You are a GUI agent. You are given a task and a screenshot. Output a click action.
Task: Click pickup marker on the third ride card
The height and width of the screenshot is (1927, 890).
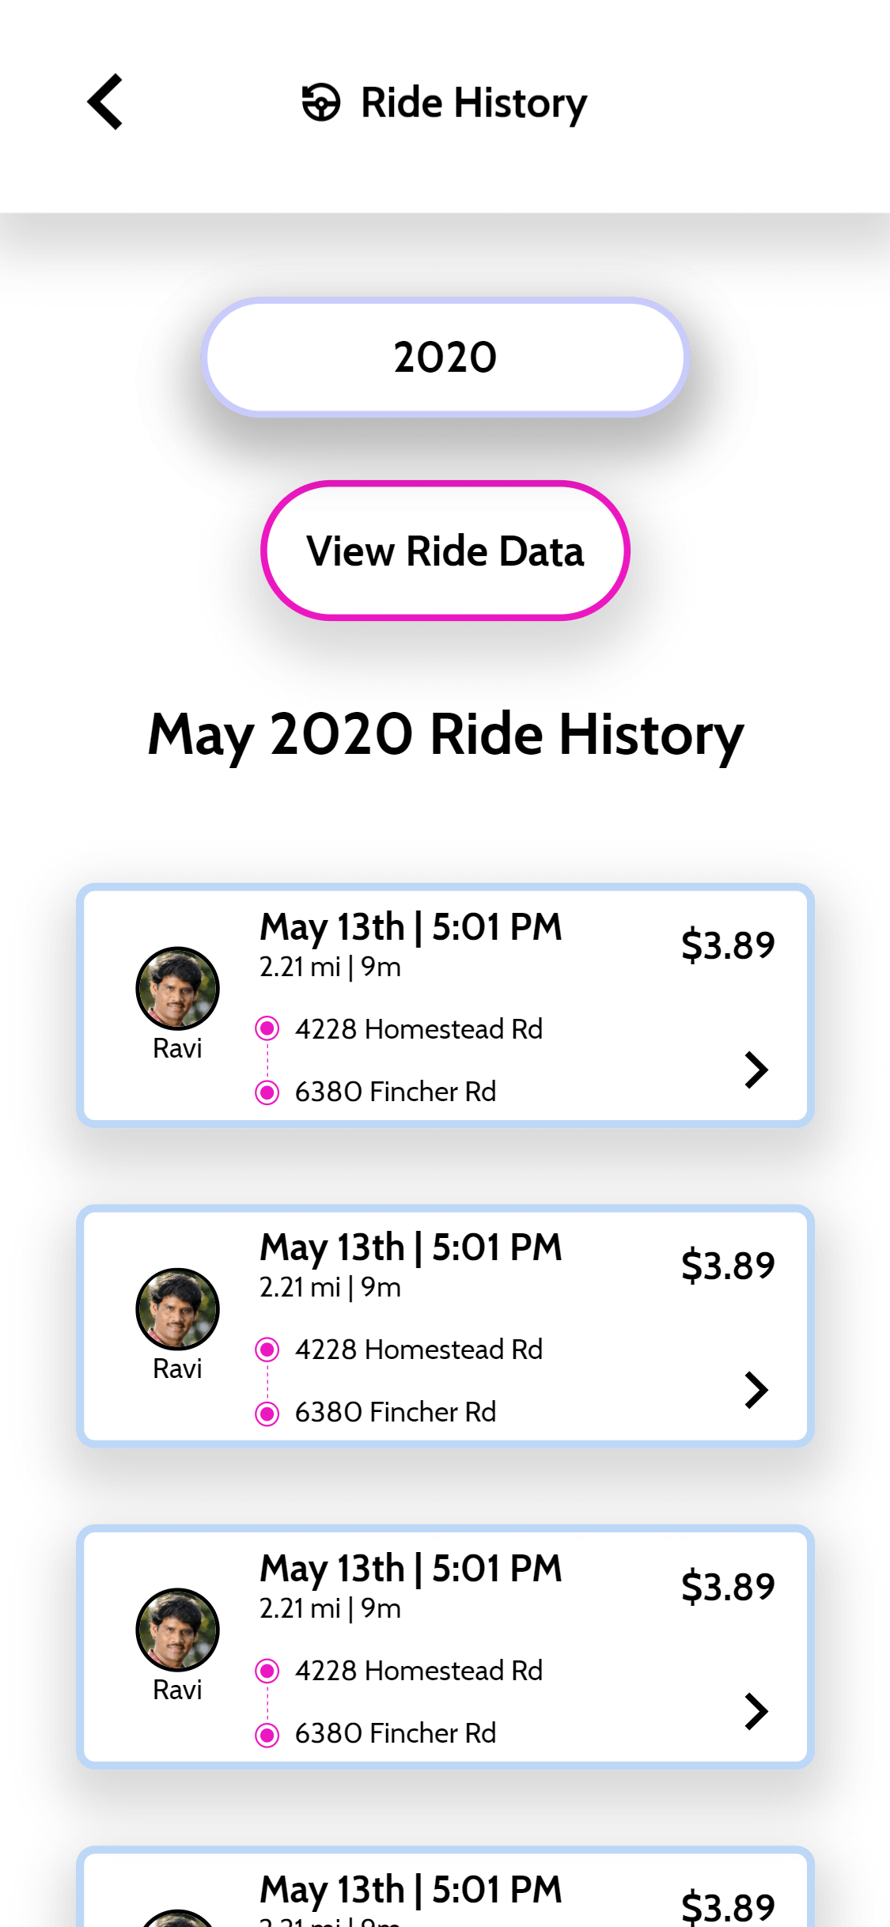[267, 1671]
